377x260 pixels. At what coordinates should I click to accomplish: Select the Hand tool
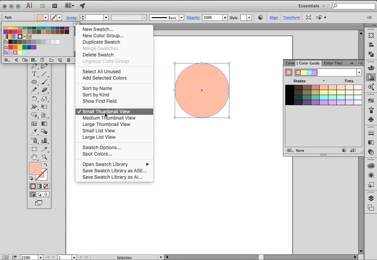34,157
